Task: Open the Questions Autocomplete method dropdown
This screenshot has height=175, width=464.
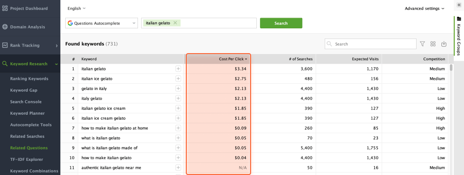Action: click(x=102, y=23)
